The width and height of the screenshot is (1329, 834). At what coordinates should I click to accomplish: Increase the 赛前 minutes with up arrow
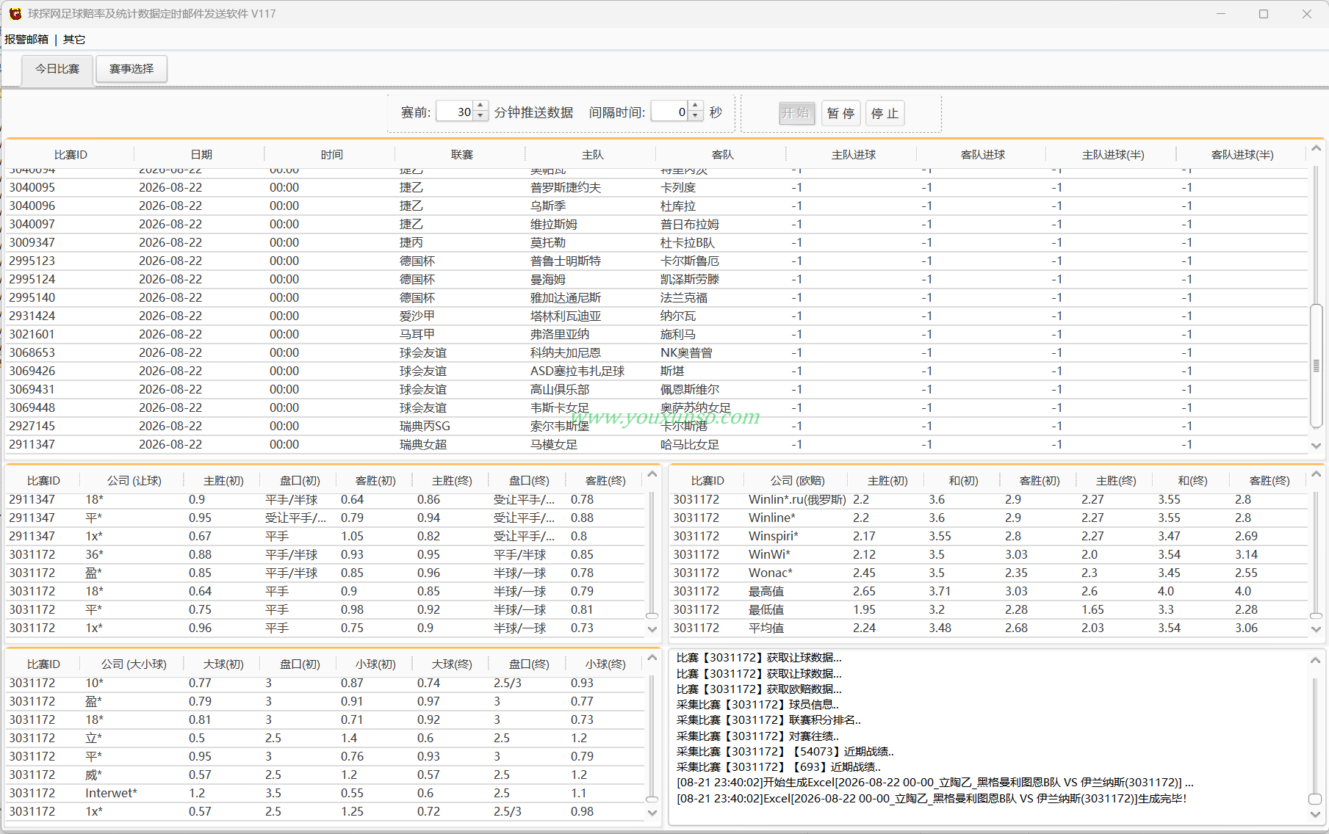(x=480, y=106)
